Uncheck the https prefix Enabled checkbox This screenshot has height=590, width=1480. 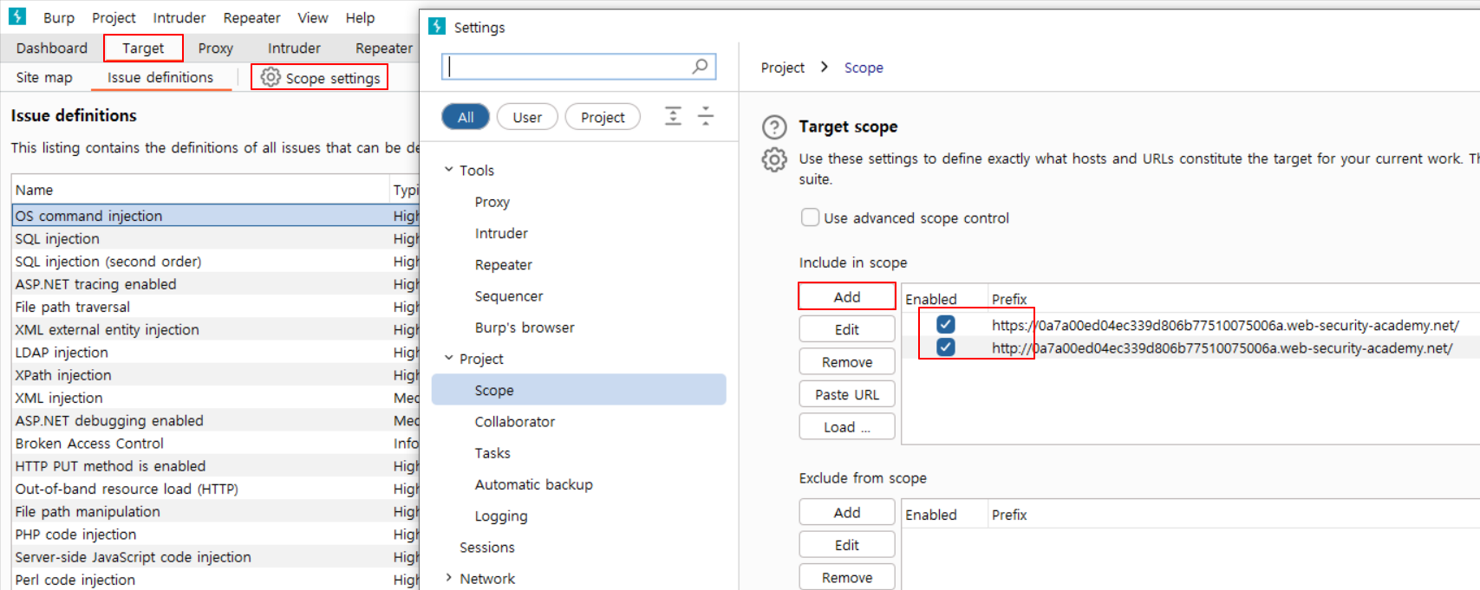pyautogui.click(x=946, y=324)
